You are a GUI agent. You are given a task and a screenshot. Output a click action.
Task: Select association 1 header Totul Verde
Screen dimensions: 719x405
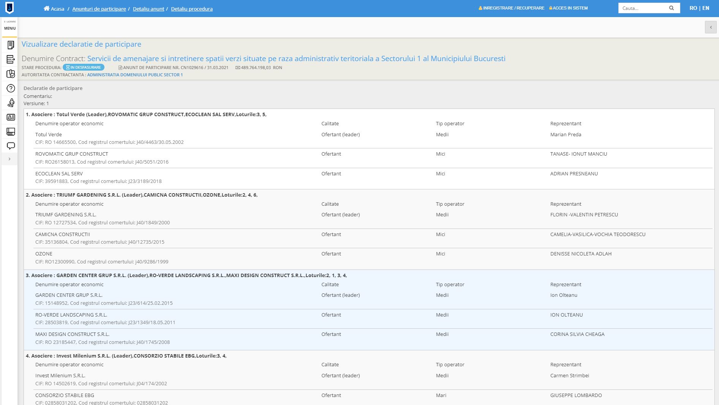pyautogui.click(x=146, y=114)
